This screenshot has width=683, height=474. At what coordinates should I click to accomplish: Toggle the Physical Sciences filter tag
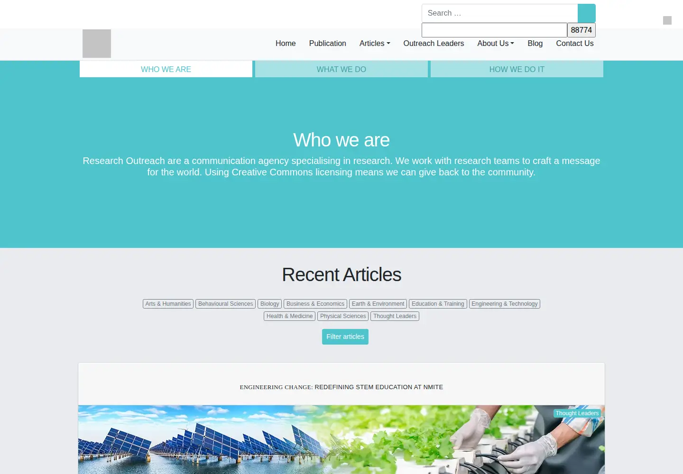coord(343,316)
